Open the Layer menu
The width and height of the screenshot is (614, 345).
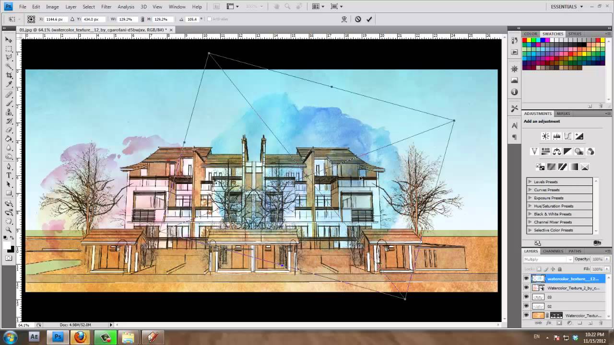tap(71, 7)
